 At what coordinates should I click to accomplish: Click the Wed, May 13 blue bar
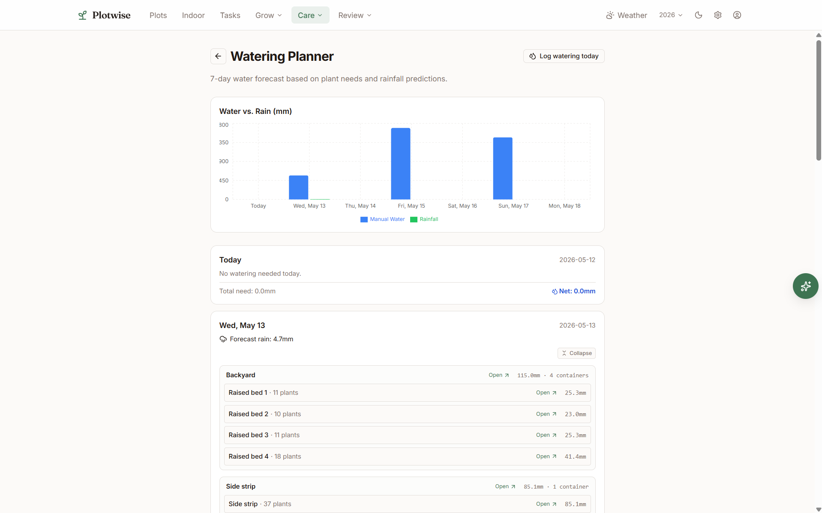pos(298,188)
